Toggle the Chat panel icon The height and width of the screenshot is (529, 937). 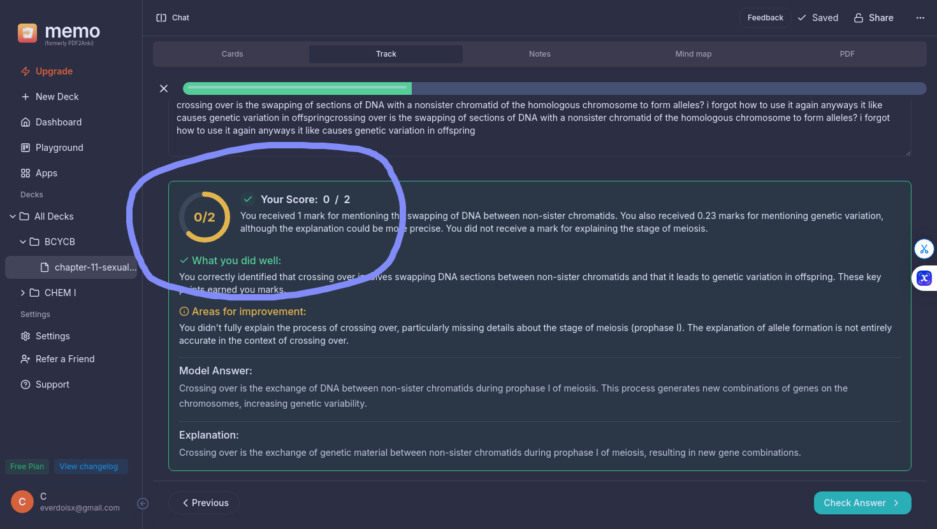tap(161, 18)
